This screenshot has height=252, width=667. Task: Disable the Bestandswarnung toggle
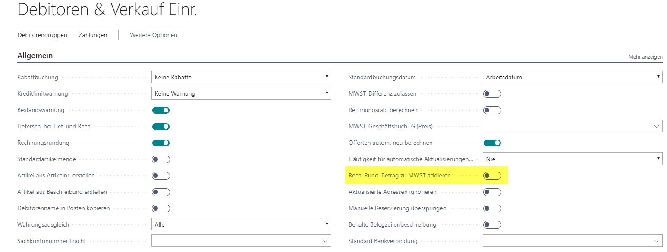161,110
